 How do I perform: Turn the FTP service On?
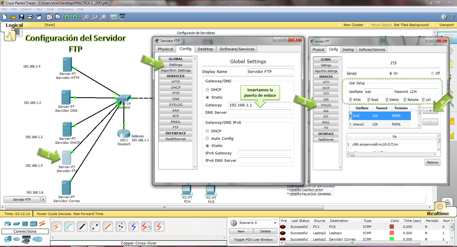(x=391, y=73)
